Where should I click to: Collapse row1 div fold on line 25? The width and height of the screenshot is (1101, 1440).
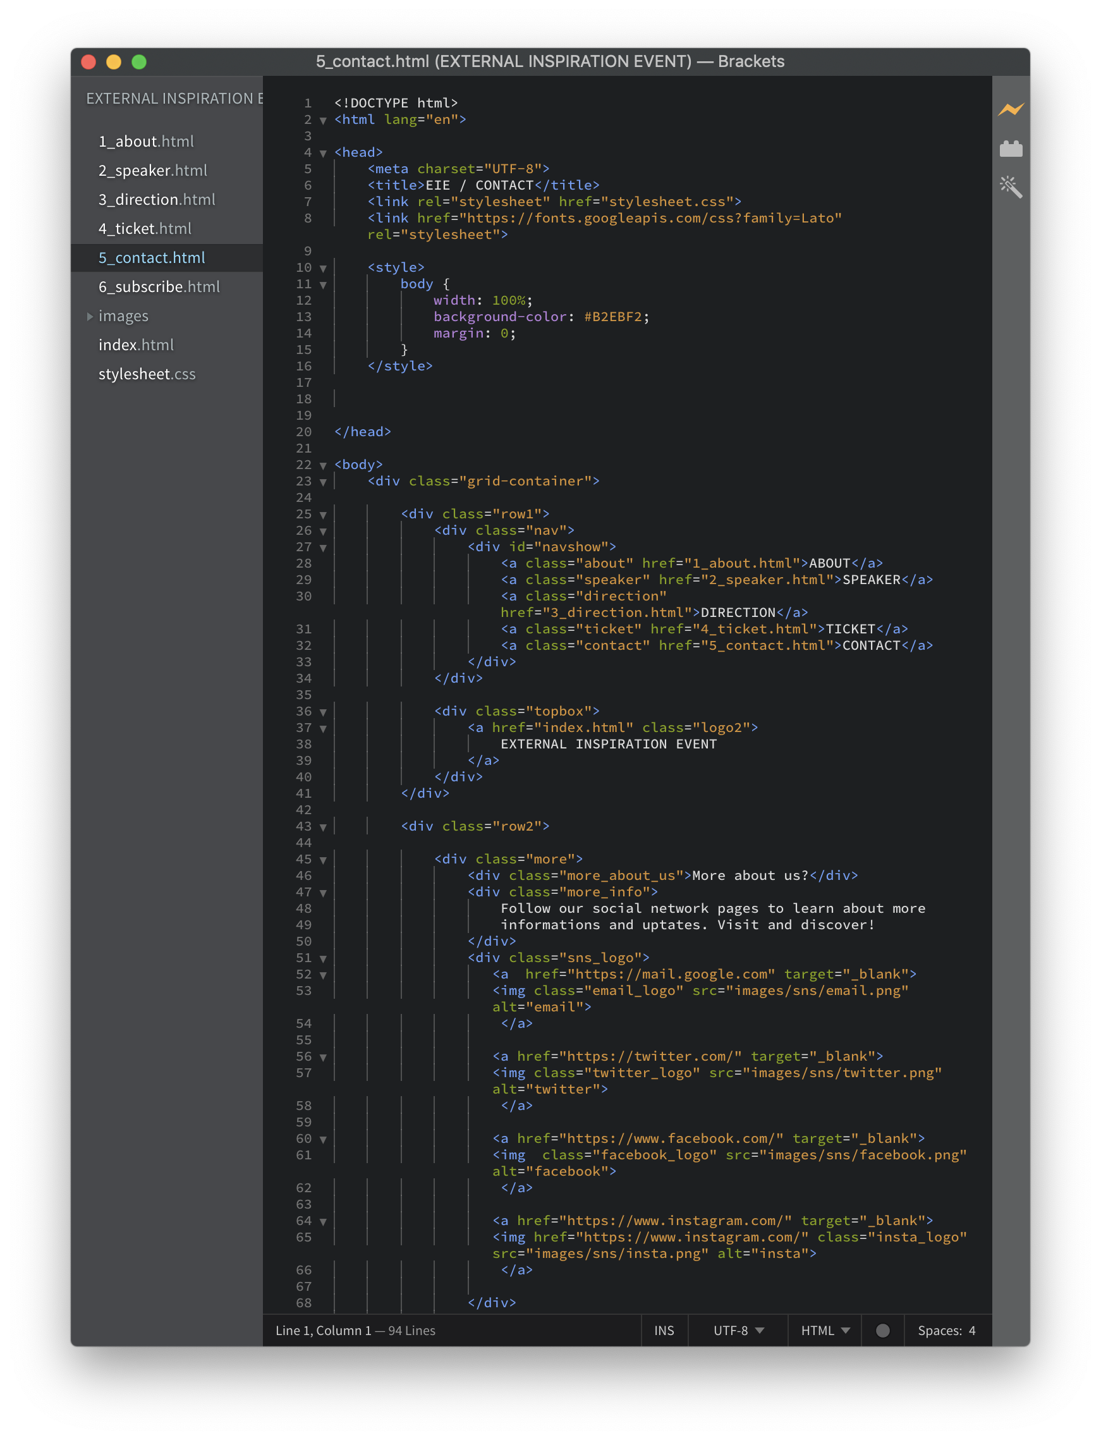coord(322,515)
